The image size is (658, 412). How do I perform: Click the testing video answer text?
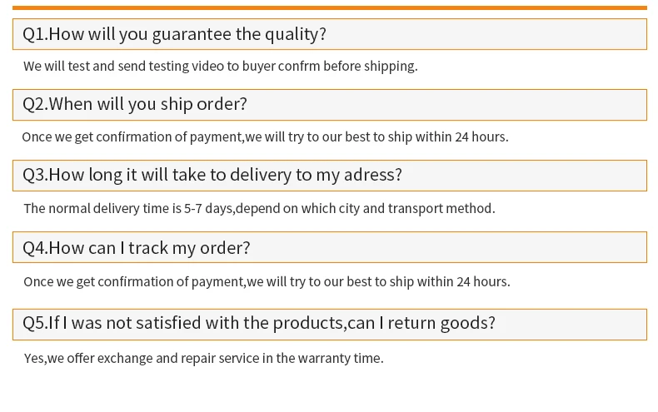tap(221, 67)
